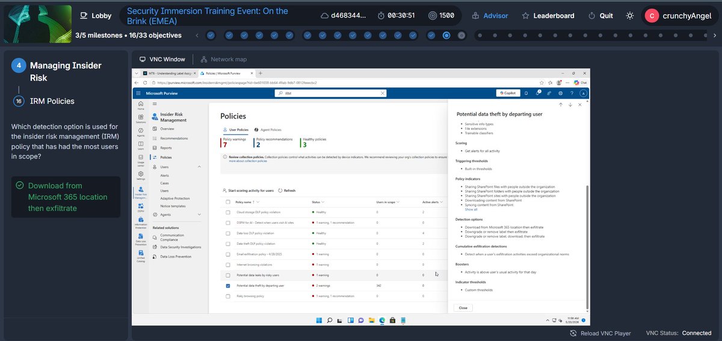Go to Purview Home in left rail
Screen dimensions: 722x341
coord(140,106)
